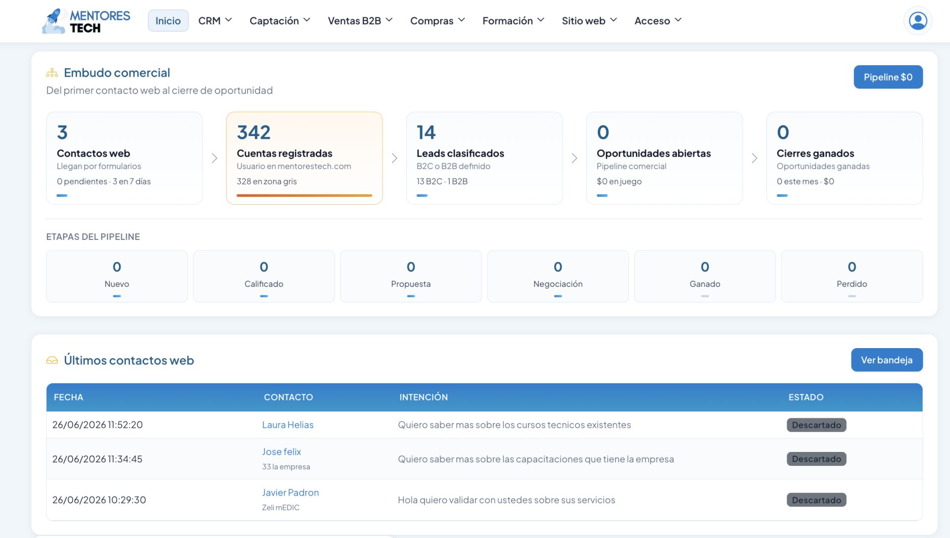The width and height of the screenshot is (950, 538).
Task: Open the Oportunidades abiertas card
Action: tap(665, 158)
